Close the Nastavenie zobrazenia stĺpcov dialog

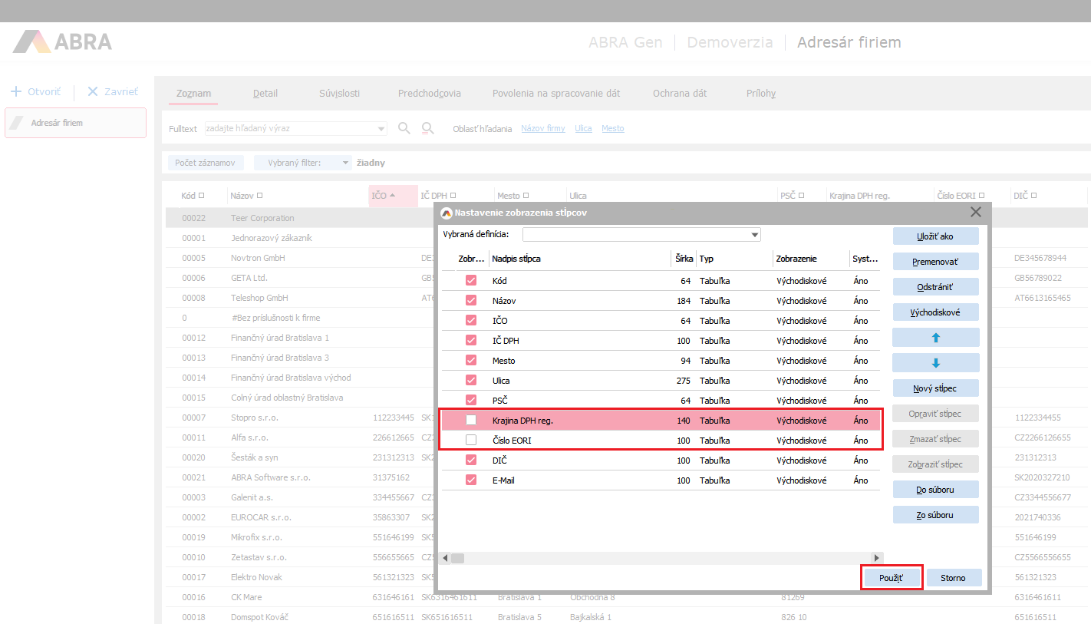976,212
